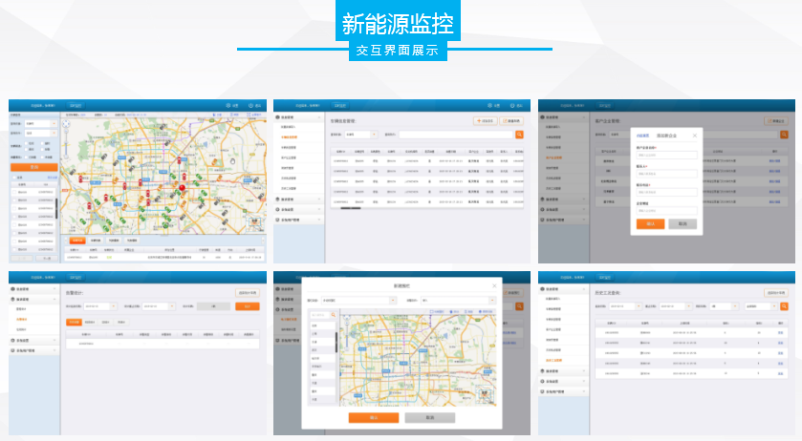Open the left dropdown in the map popup dialog
The width and height of the screenshot is (802, 441).
(358, 300)
